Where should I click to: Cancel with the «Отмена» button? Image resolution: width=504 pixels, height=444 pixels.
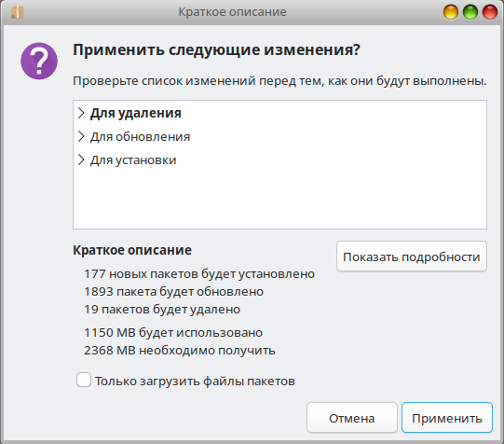click(352, 418)
